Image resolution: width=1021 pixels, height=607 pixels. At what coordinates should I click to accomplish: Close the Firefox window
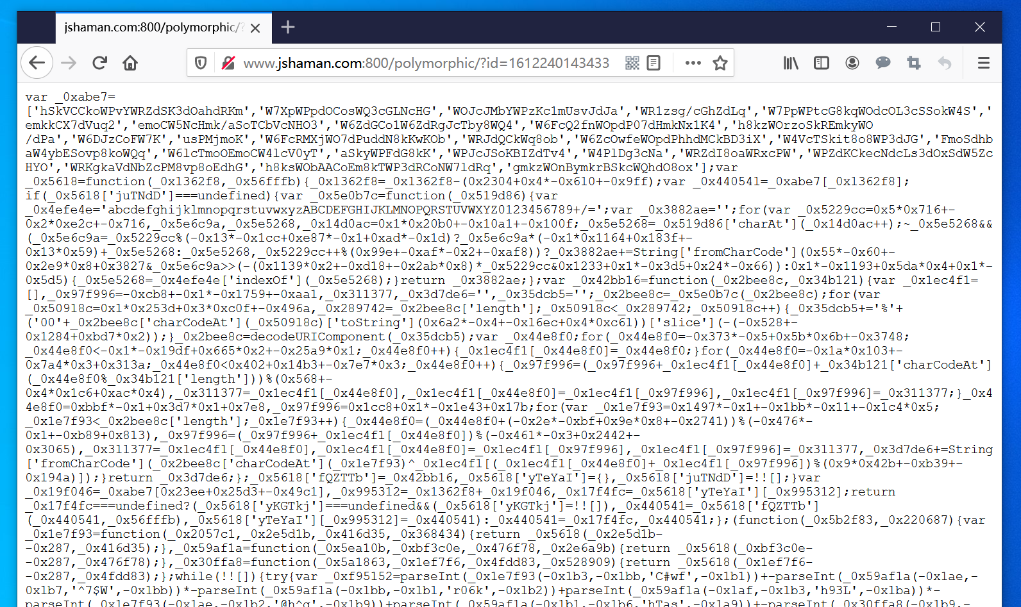979,27
